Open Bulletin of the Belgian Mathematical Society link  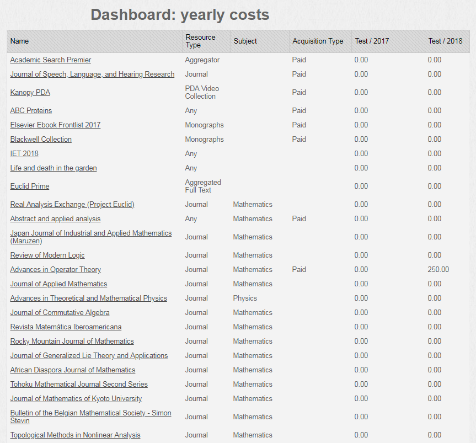tap(91, 417)
